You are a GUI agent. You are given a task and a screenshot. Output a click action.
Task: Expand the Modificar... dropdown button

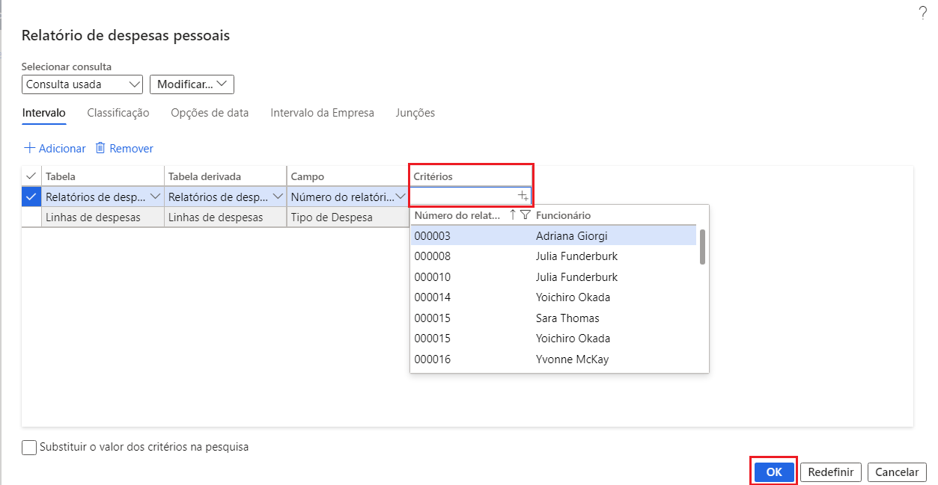(192, 84)
